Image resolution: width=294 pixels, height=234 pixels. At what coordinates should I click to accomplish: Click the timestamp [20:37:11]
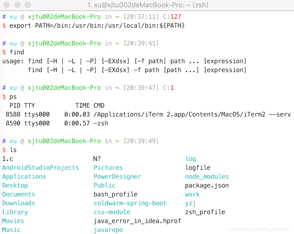point(141,17)
